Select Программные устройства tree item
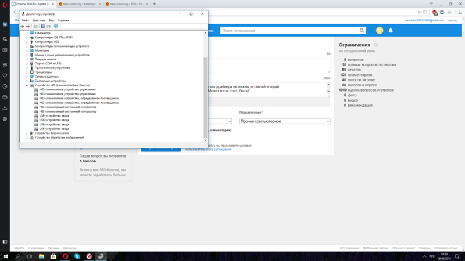Screen dimensions: 465x261 point(52,68)
